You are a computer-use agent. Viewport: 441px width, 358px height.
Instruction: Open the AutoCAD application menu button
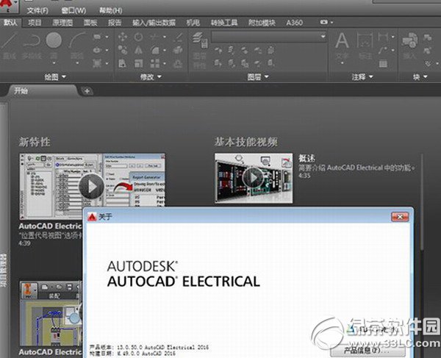pos(8,6)
